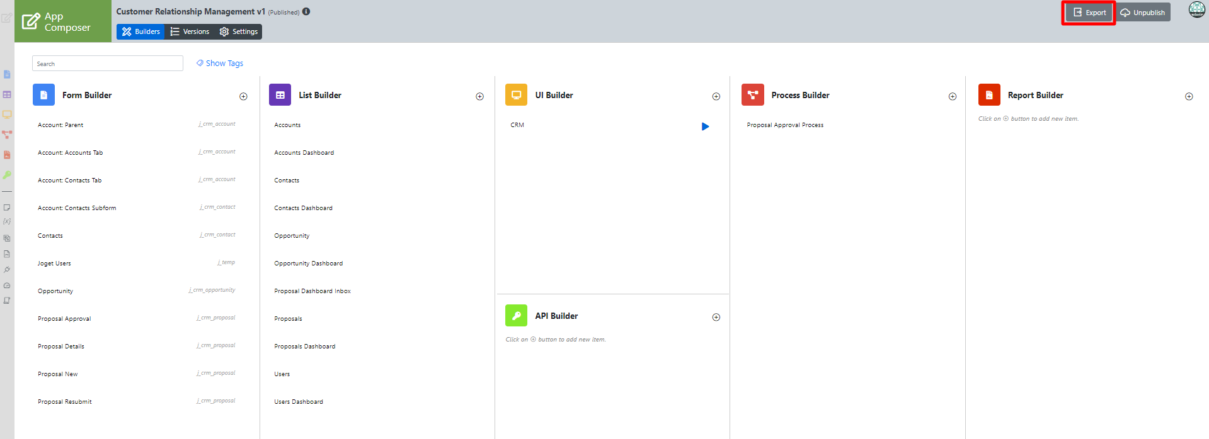Open the UI builder monitor icon in sidebar
This screenshot has height=439, width=1209.
(7, 114)
